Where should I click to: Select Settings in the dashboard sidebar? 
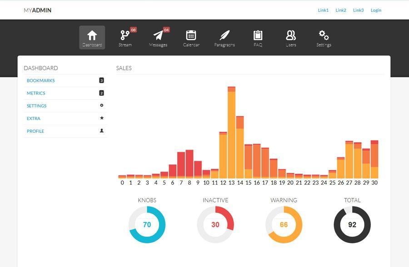(x=36, y=106)
